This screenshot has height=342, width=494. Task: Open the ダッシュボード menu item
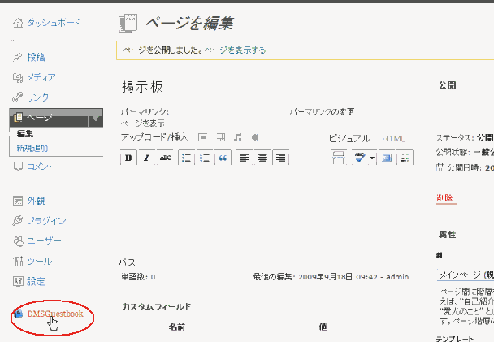tap(54, 23)
